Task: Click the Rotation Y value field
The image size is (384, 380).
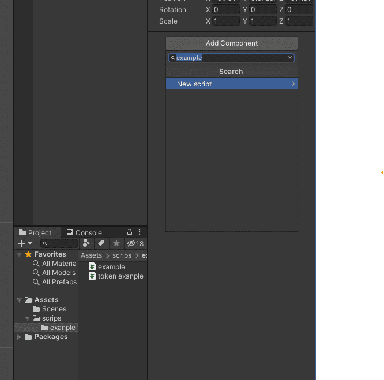Action: (x=263, y=10)
